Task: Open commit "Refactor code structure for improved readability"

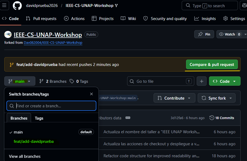Action: point(151,156)
